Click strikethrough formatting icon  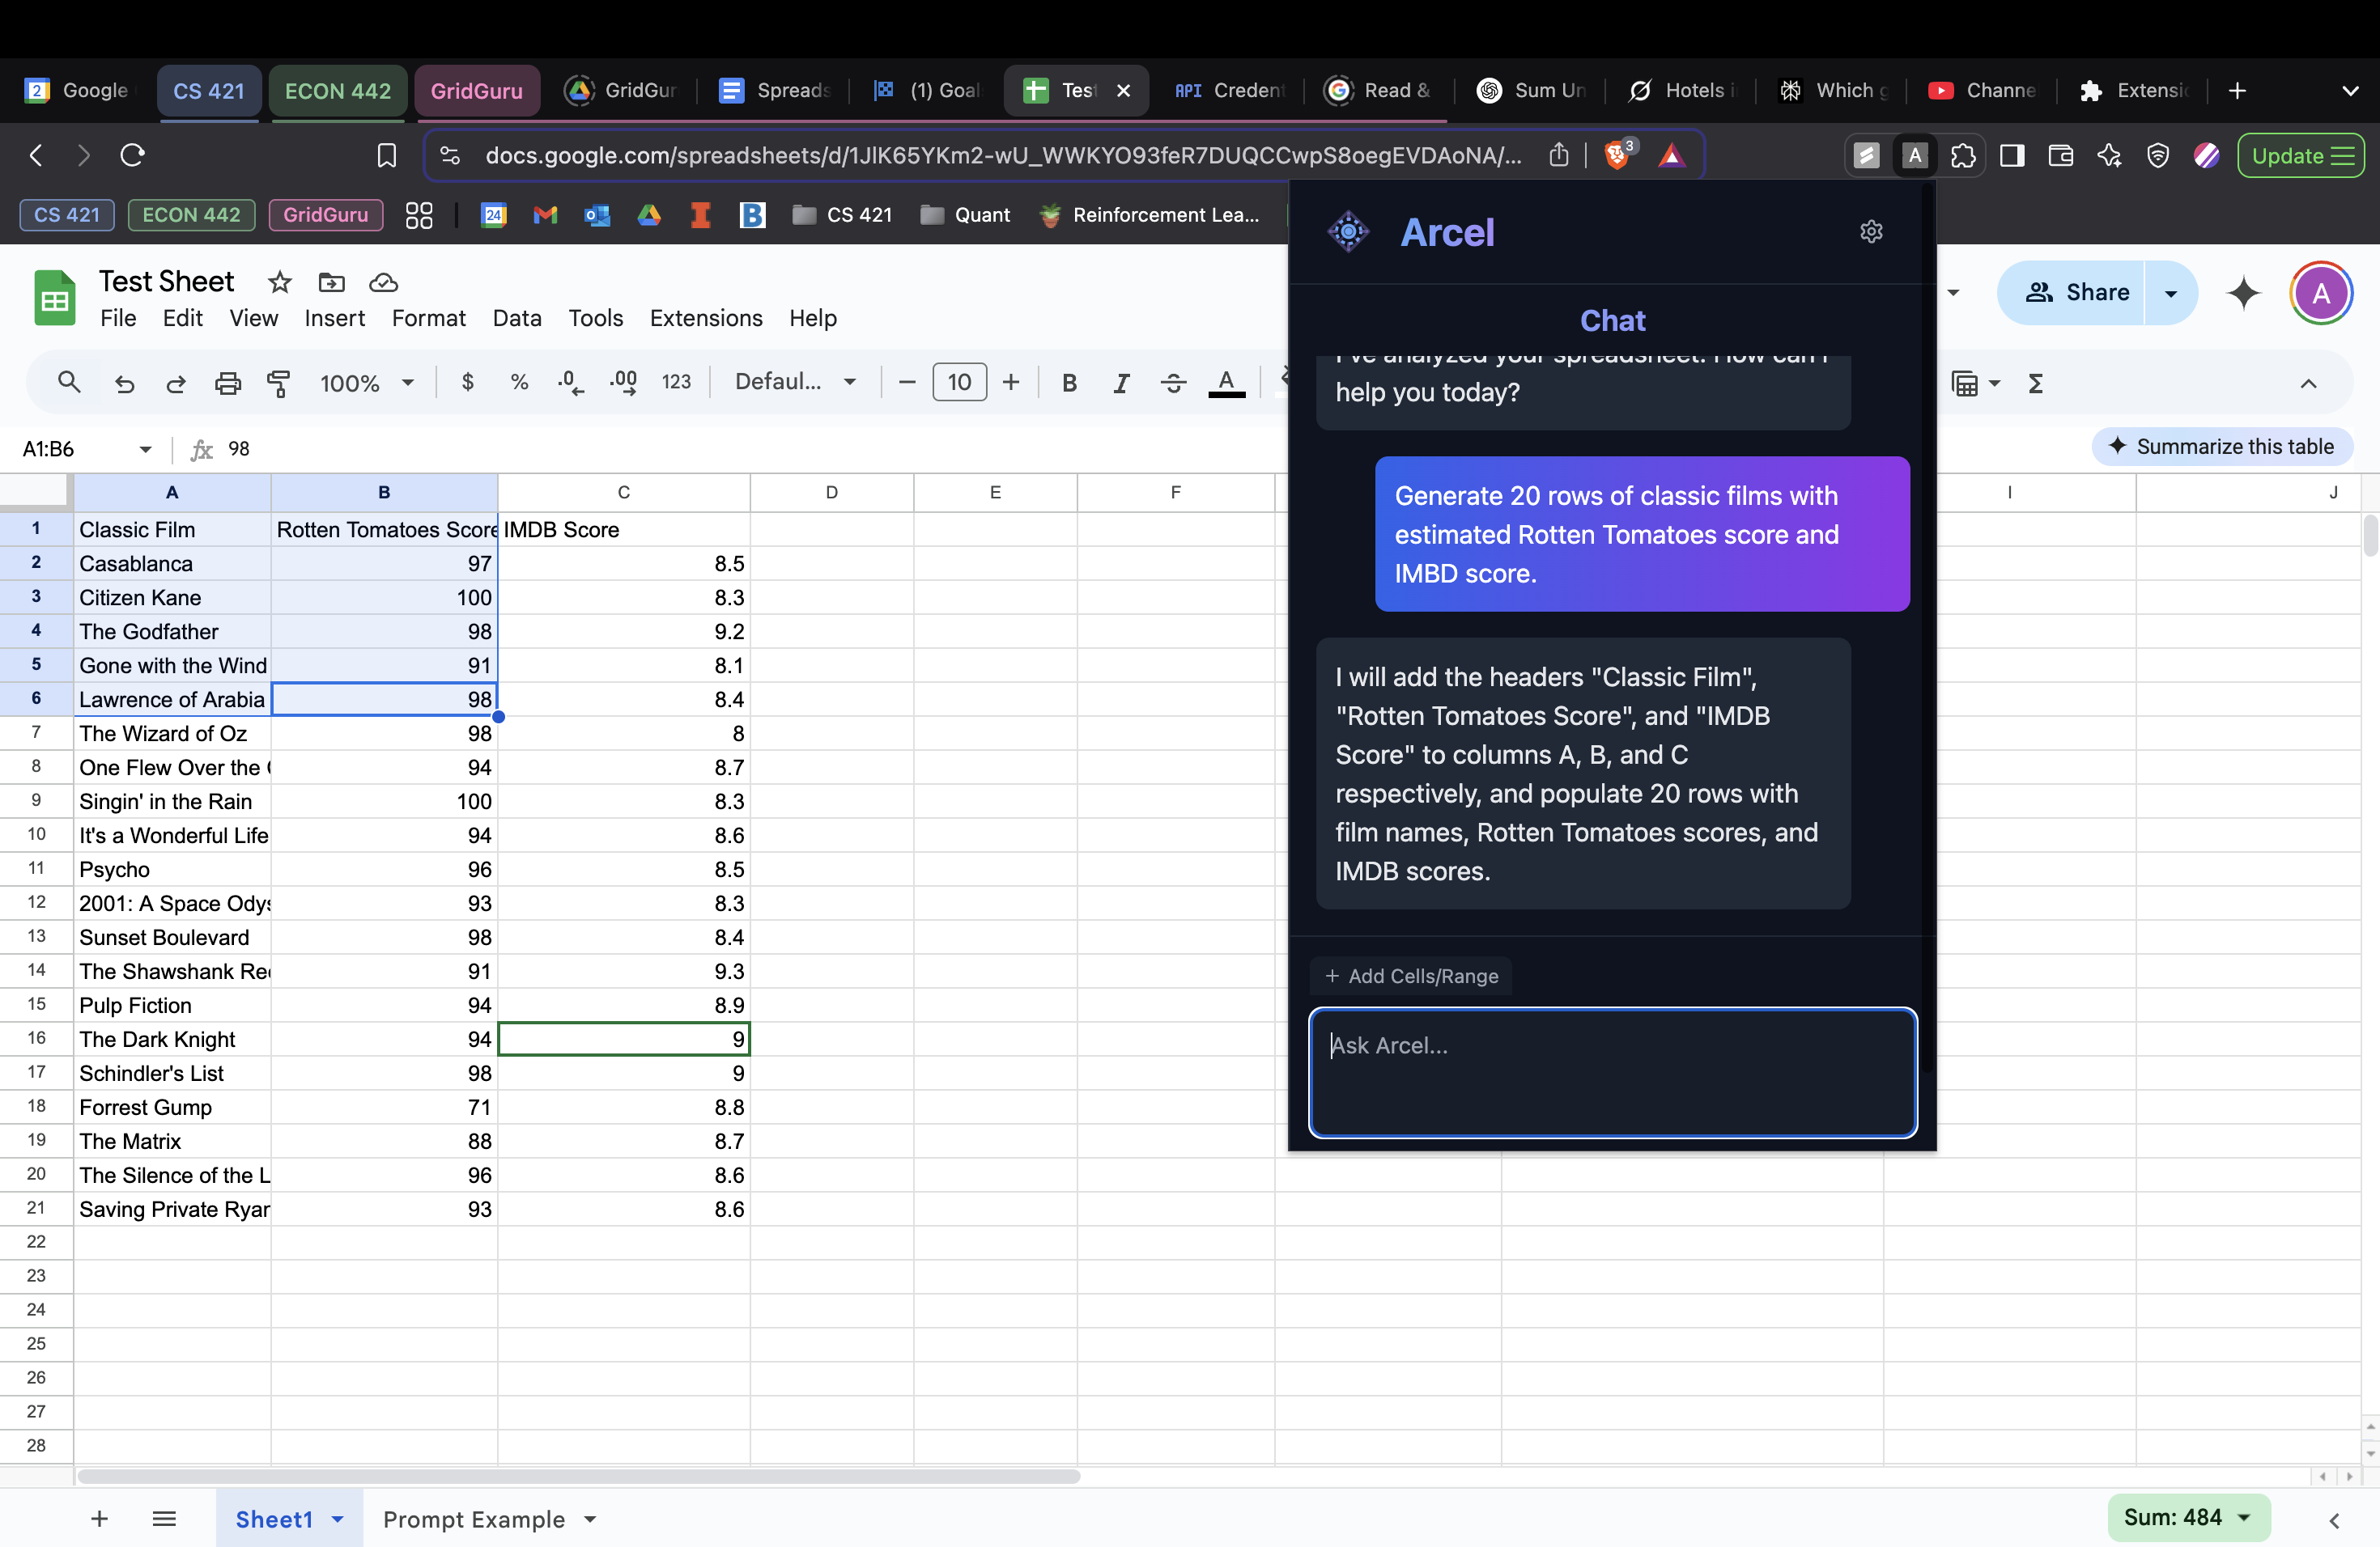pyautogui.click(x=1173, y=383)
